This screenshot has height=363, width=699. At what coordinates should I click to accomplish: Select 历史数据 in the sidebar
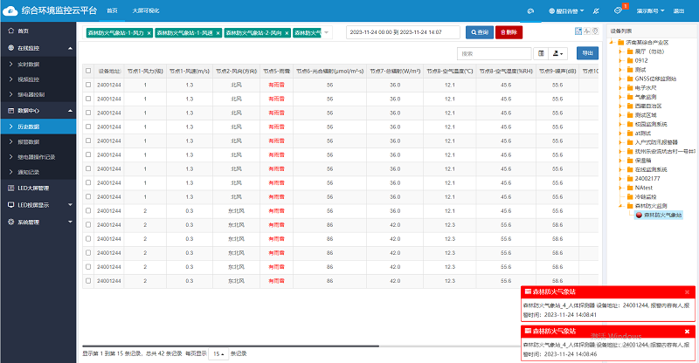click(38, 127)
